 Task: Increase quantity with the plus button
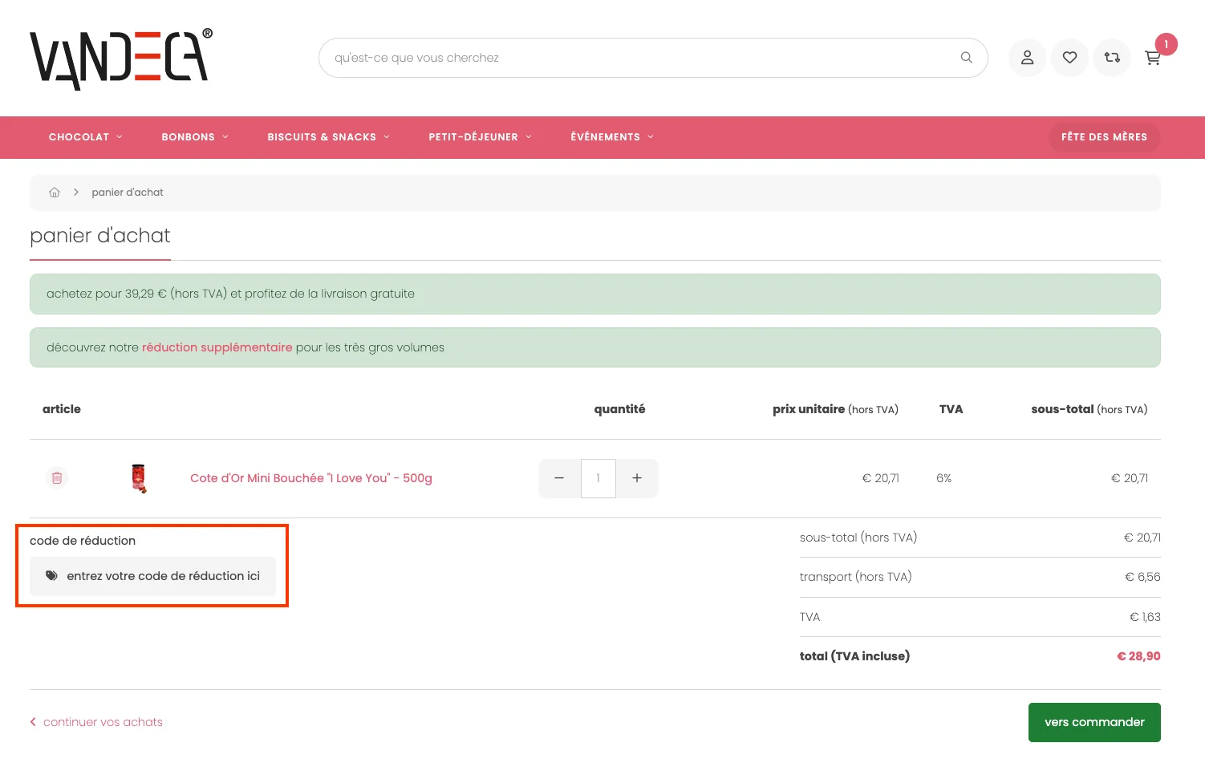(x=637, y=478)
